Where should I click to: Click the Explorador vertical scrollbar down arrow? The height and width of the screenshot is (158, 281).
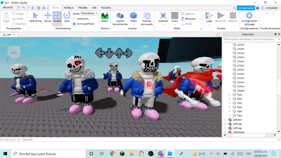coord(279,131)
